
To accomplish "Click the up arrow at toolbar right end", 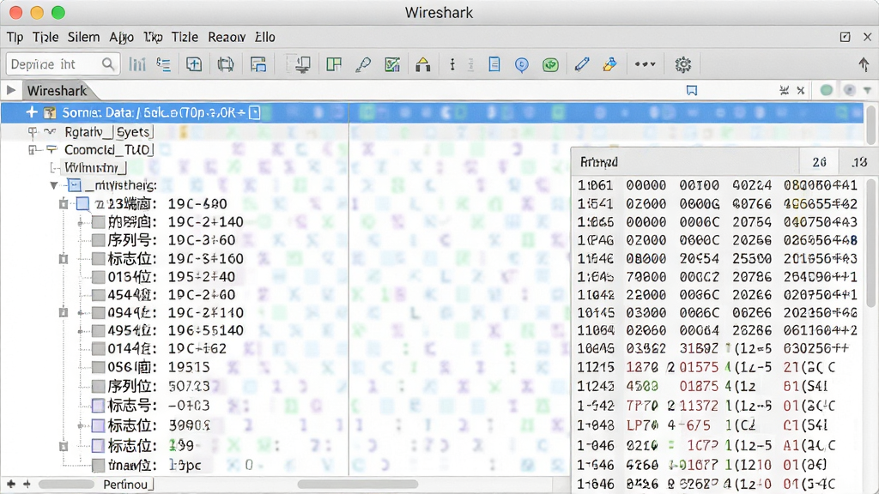I will pos(864,64).
